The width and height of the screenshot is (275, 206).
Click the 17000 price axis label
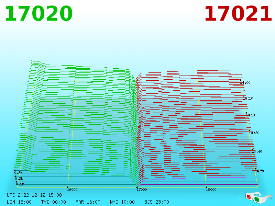(142, 190)
